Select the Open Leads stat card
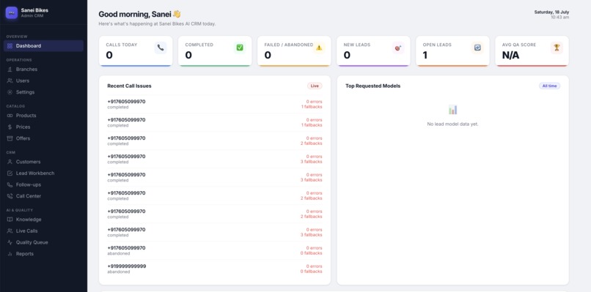Image resolution: width=591 pixels, height=292 pixels. 452,51
